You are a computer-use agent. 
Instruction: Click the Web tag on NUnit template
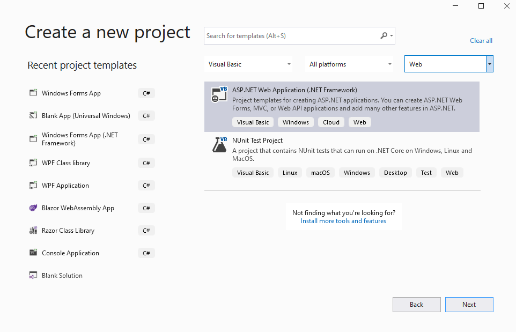[x=452, y=173]
